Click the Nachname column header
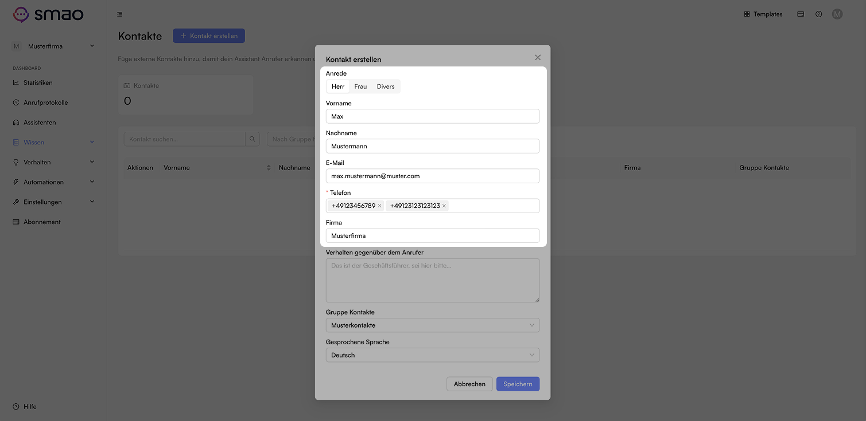Screen dimensions: 866x421 click(294, 168)
